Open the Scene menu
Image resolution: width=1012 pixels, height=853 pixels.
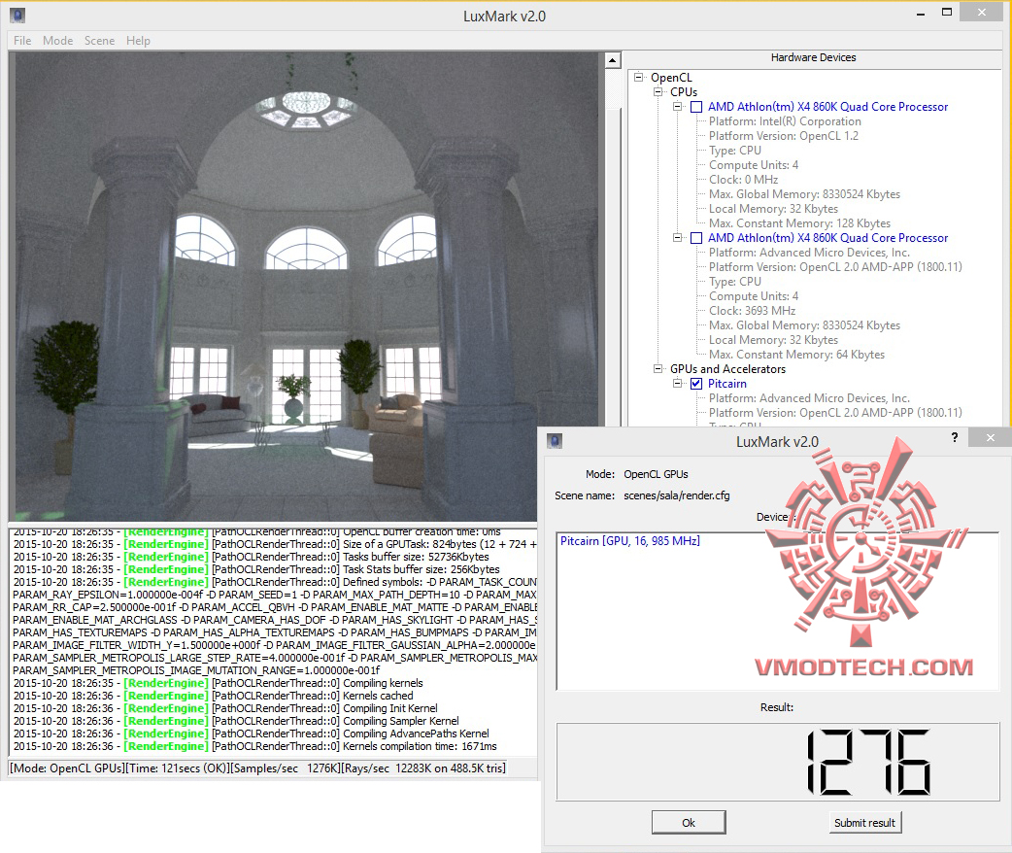click(99, 41)
